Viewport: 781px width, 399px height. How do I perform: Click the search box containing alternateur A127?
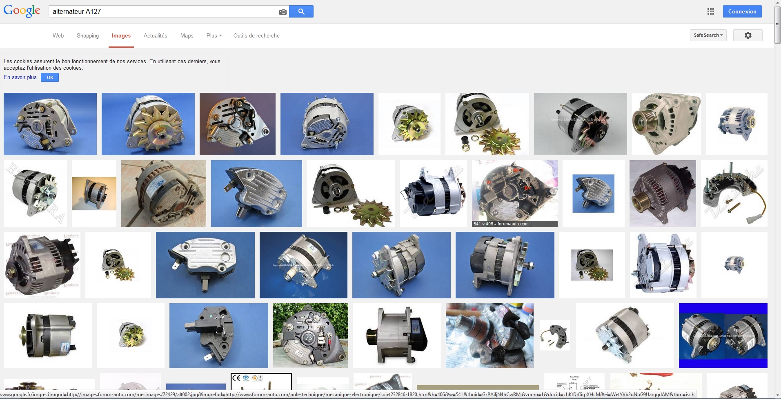(163, 11)
